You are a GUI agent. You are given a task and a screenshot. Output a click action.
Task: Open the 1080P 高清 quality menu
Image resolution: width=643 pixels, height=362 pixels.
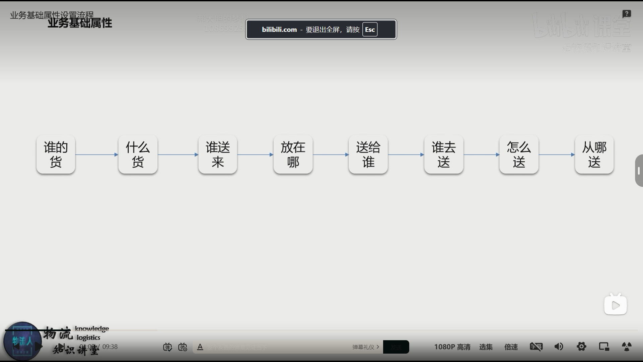pyautogui.click(x=452, y=347)
